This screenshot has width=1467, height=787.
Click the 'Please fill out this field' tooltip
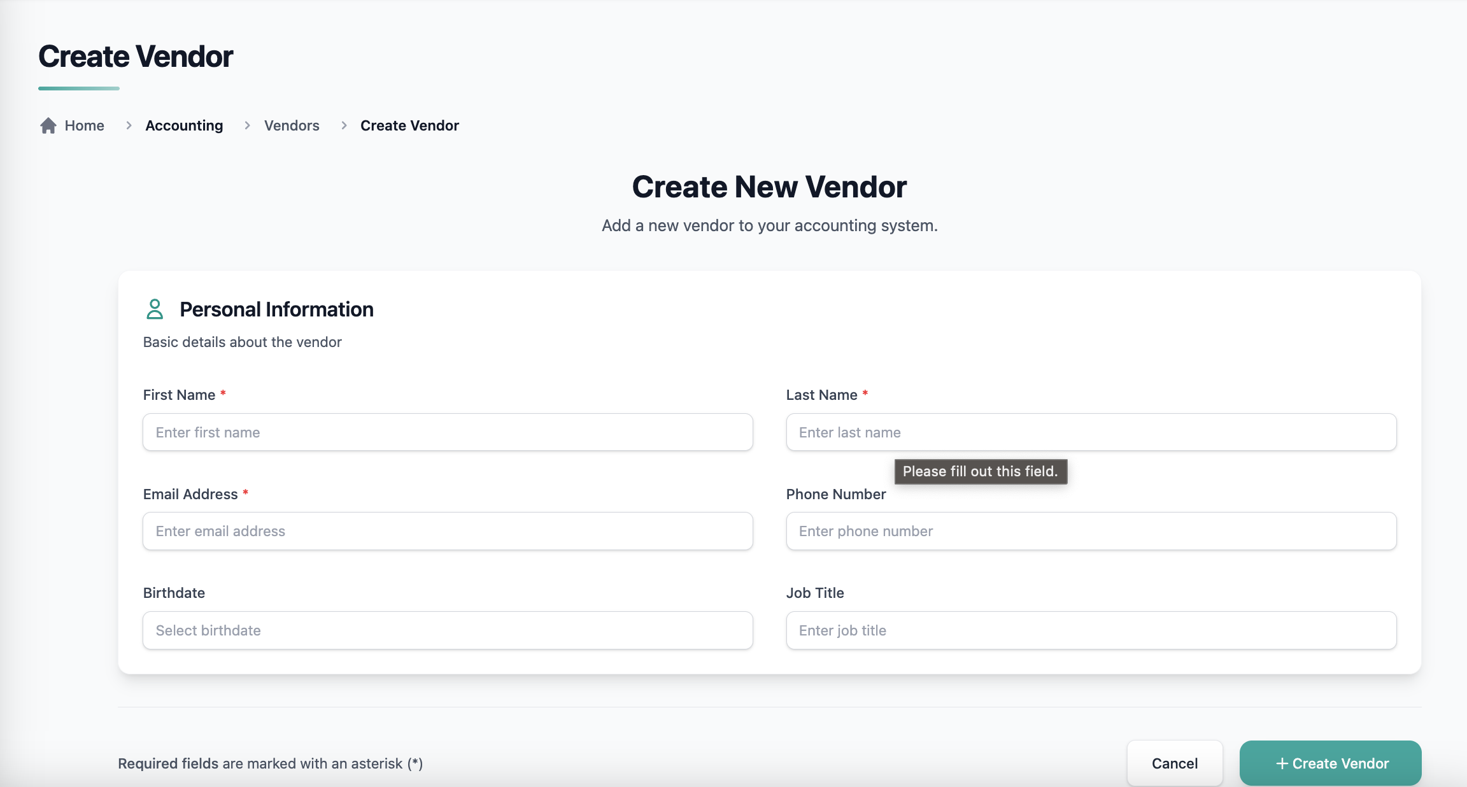point(980,471)
